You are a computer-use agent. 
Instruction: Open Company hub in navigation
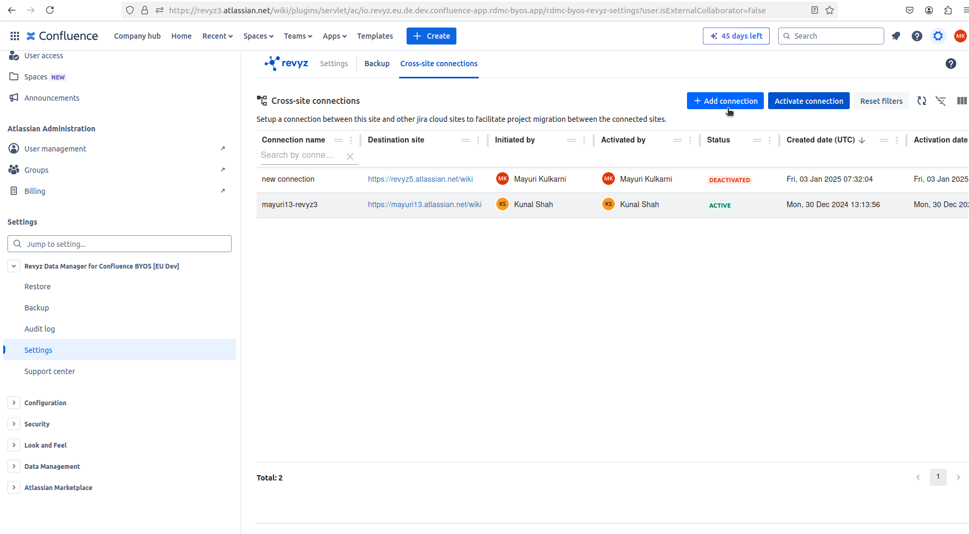click(x=137, y=36)
